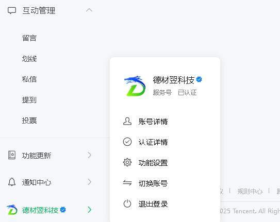Collapse the 互动管理 section chevron
The width and height of the screenshot is (280, 222).
tap(89, 10)
